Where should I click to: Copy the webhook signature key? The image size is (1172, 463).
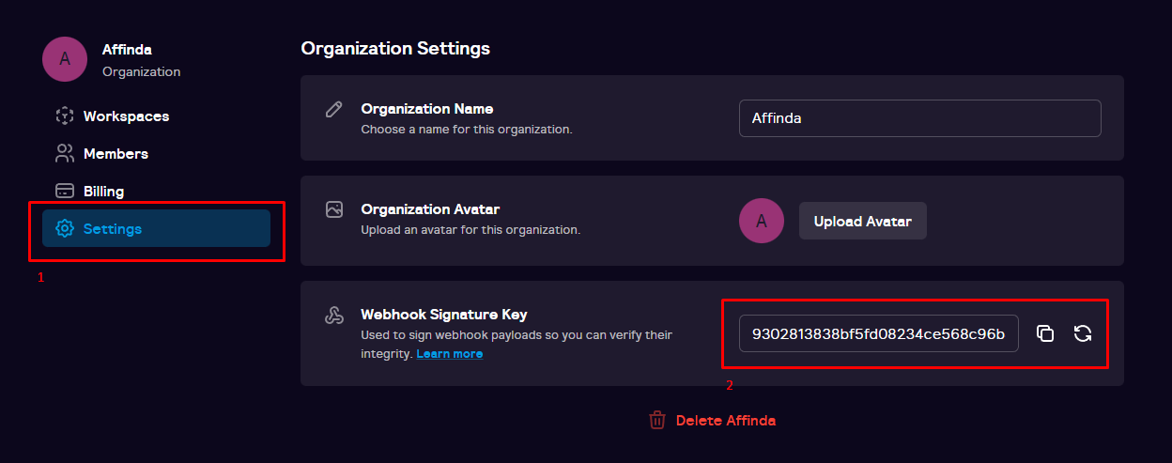coord(1045,333)
